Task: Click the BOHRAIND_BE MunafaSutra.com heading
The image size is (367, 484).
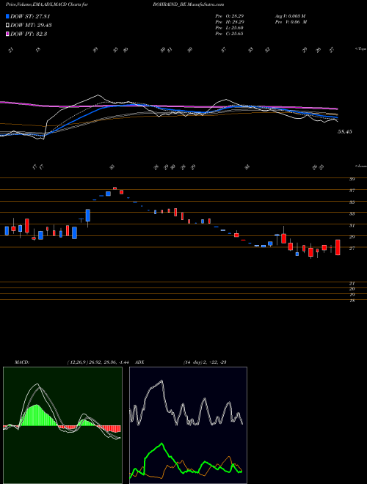Action: click(188, 4)
